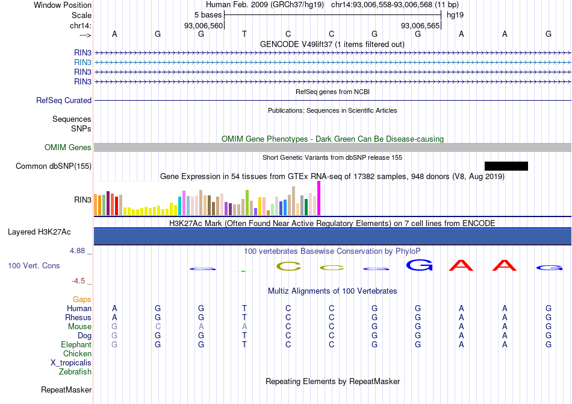Click the cyan GTEx expression bar
Screen dimensions: 572x404
pyautogui.click(x=179, y=206)
